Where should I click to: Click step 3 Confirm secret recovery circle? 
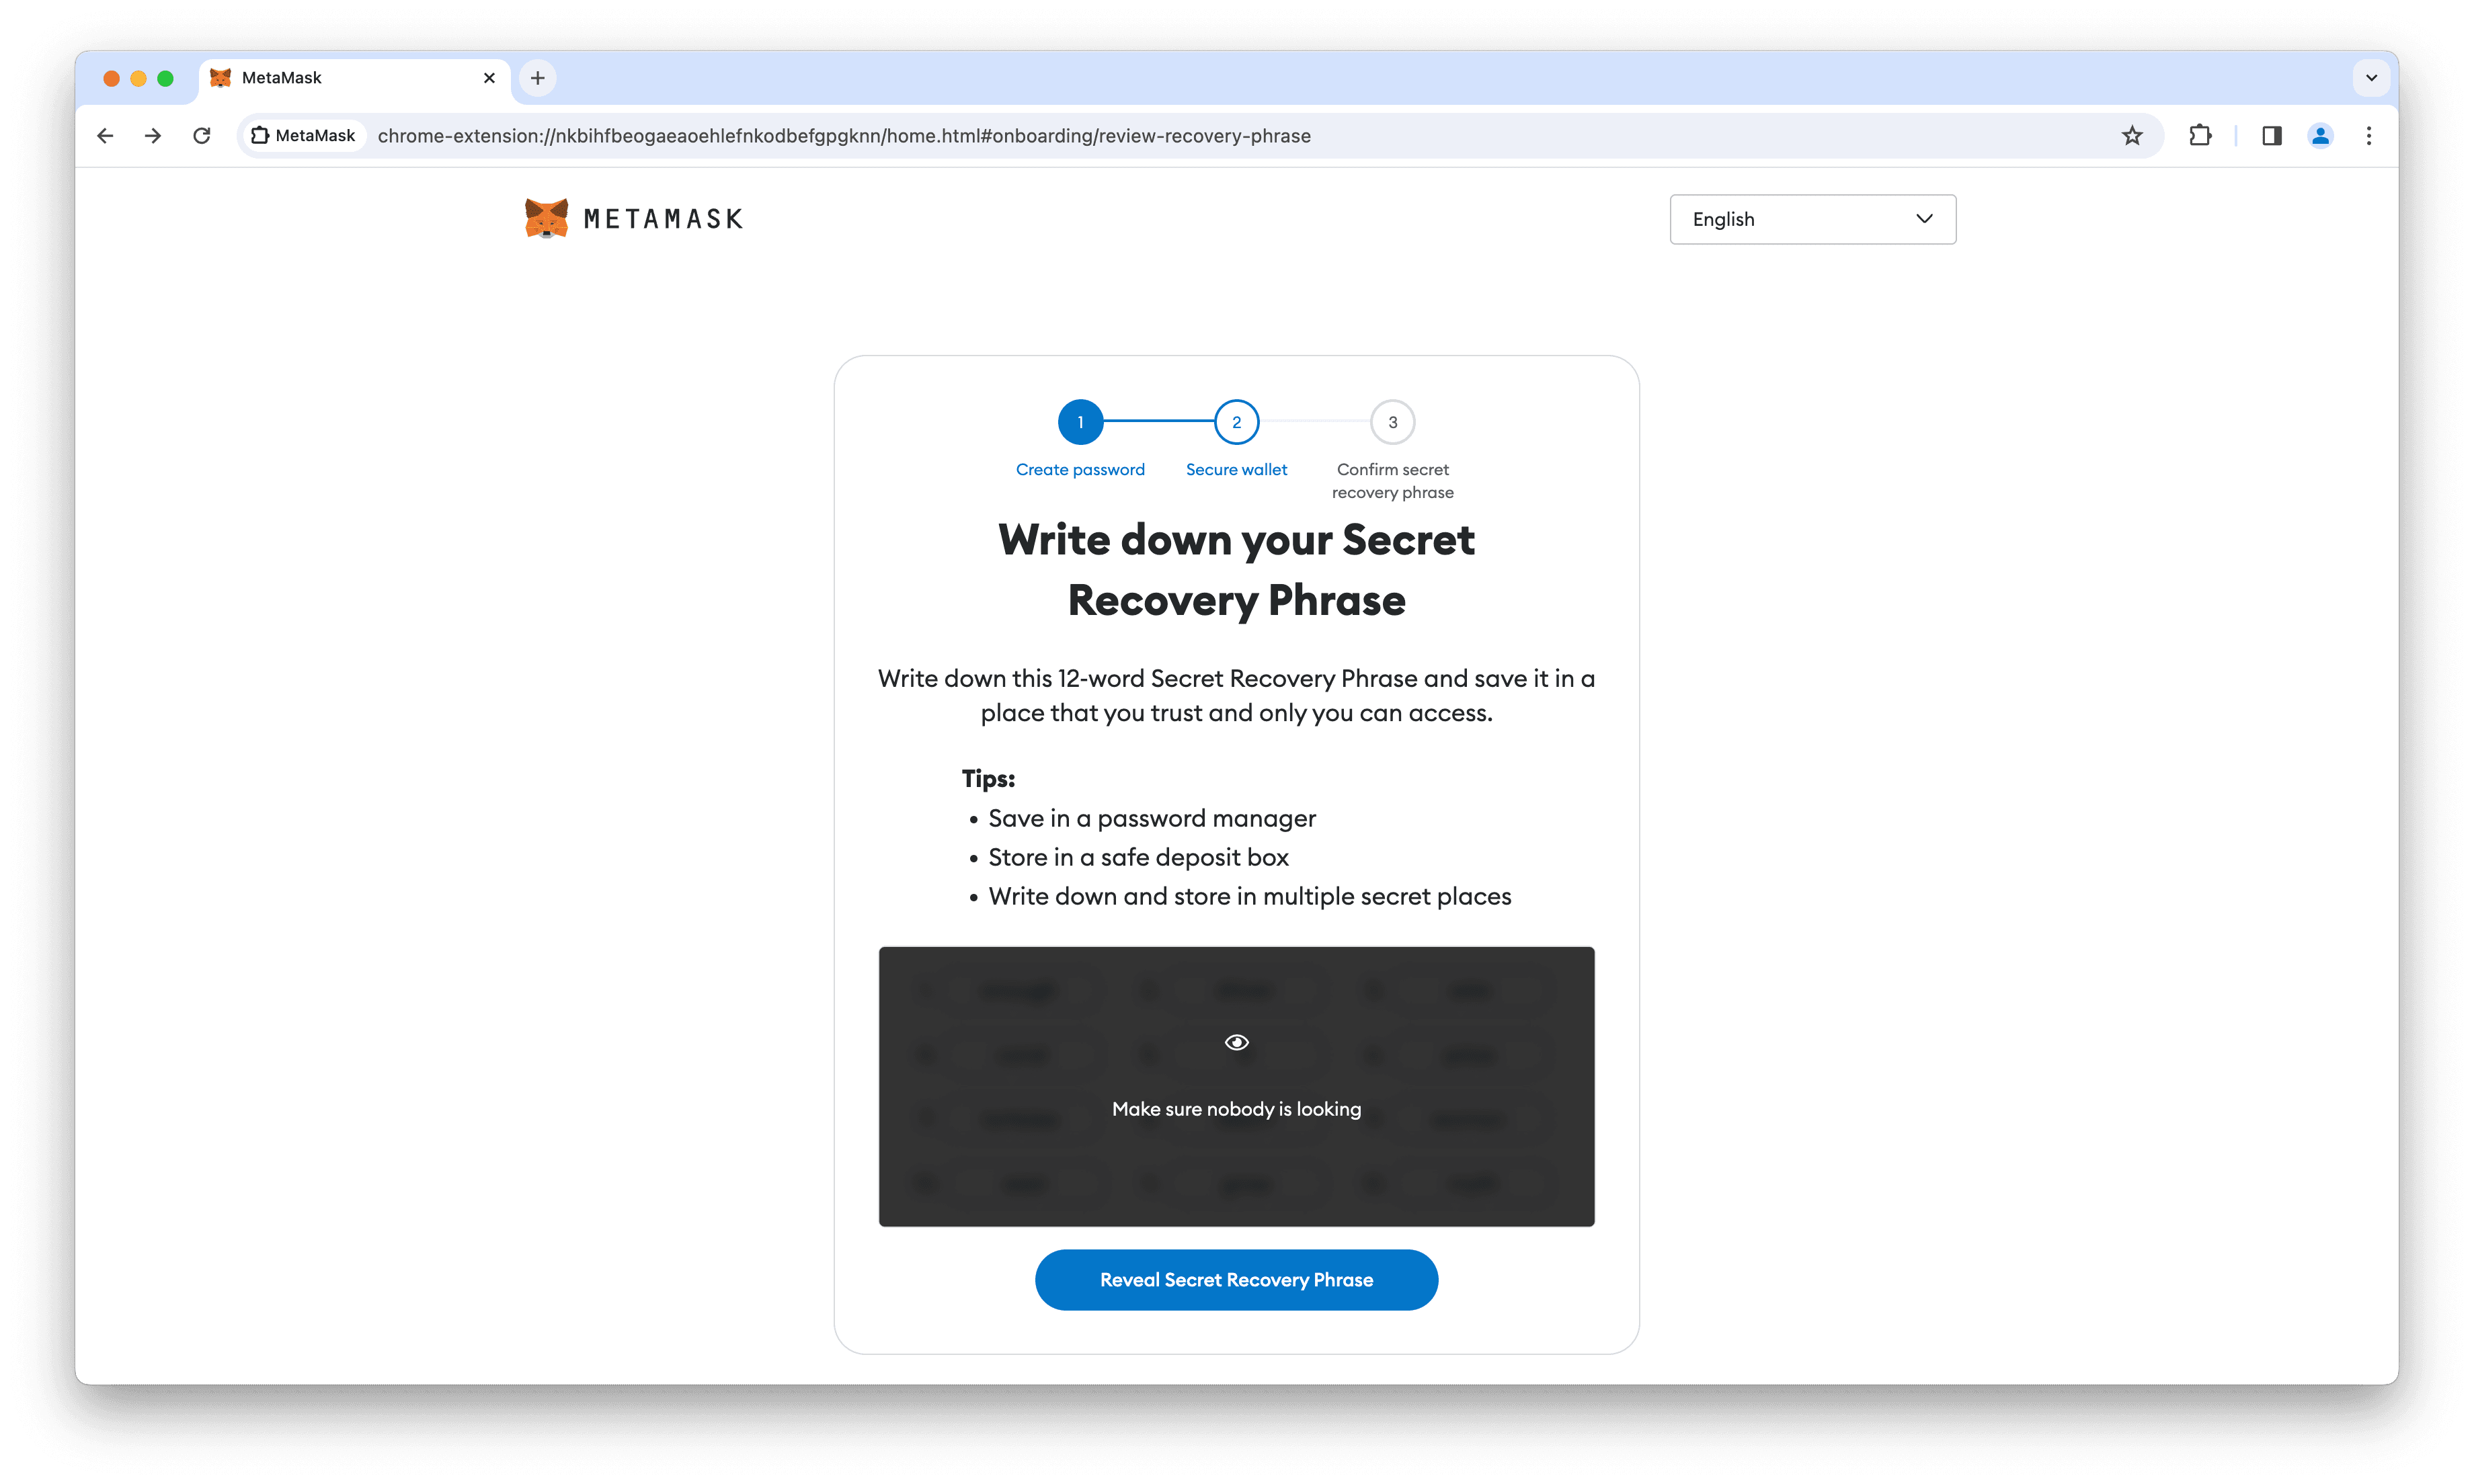click(x=1392, y=421)
